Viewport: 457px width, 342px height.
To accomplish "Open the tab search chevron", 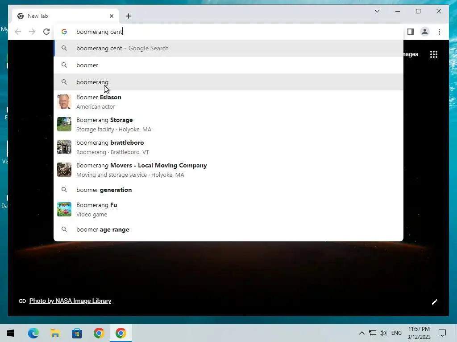I will 377,11.
